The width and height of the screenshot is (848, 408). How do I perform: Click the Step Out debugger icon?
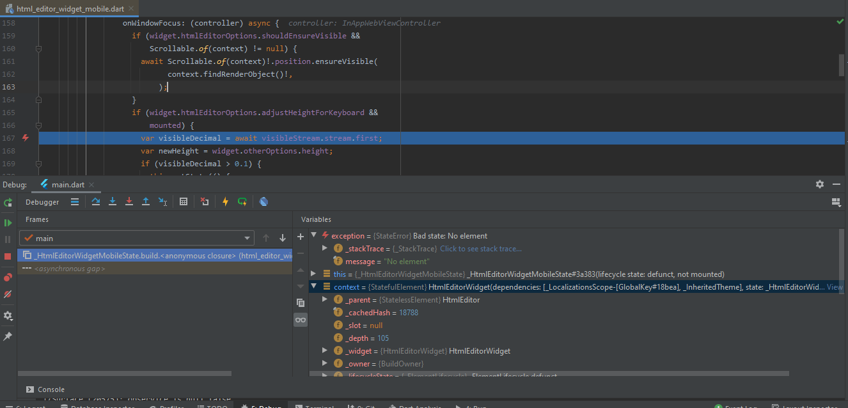coord(145,201)
